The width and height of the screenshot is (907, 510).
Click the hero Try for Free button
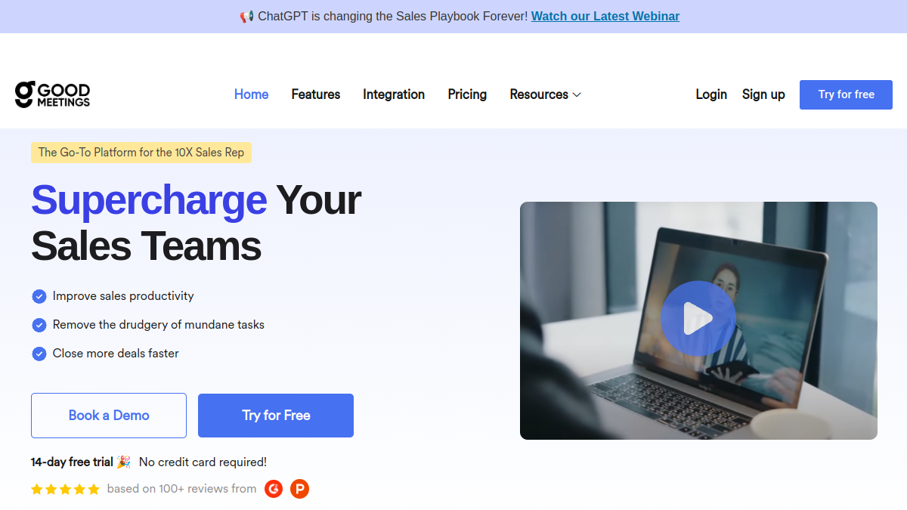pos(276,416)
